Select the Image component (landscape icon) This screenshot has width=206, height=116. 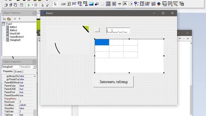coord(91,4)
